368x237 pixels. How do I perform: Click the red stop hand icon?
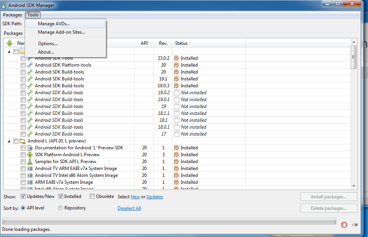pyautogui.click(x=344, y=225)
